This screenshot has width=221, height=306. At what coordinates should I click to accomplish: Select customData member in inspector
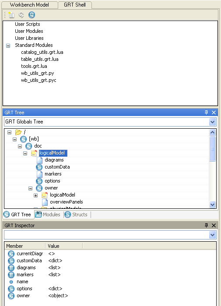click(29, 261)
